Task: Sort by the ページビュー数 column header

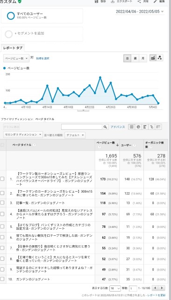Action: click(x=106, y=143)
